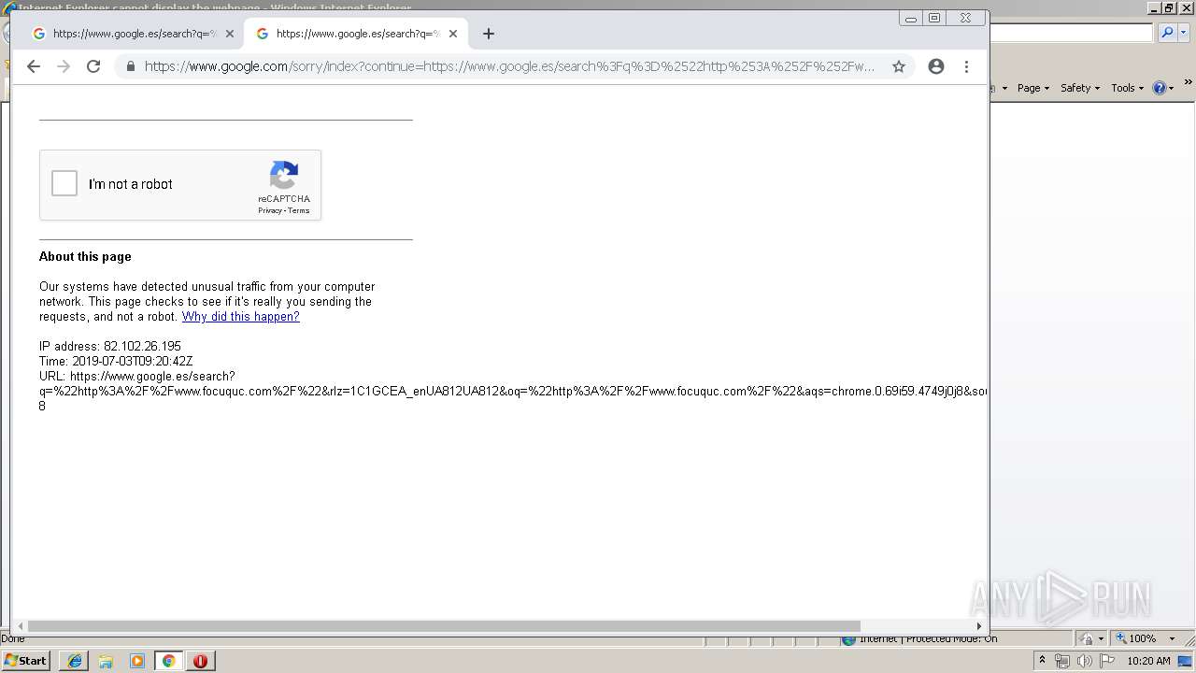Close the first Chrome tab
Viewport: 1196px width, 673px height.
coord(229,34)
